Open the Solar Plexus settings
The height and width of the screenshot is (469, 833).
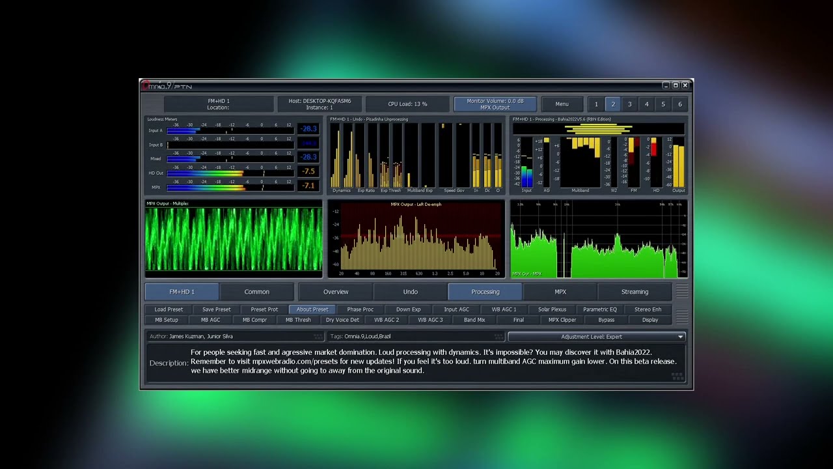click(x=552, y=309)
